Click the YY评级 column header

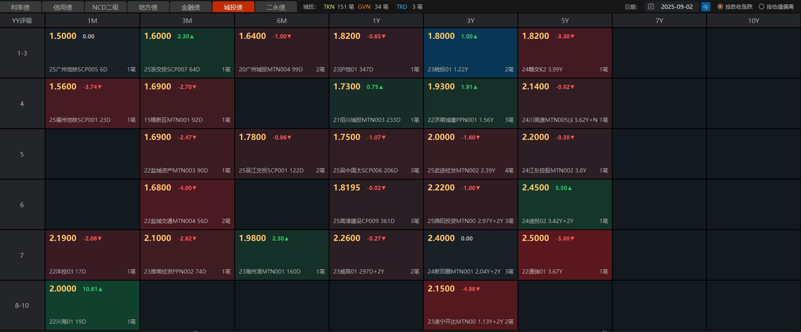[22, 20]
